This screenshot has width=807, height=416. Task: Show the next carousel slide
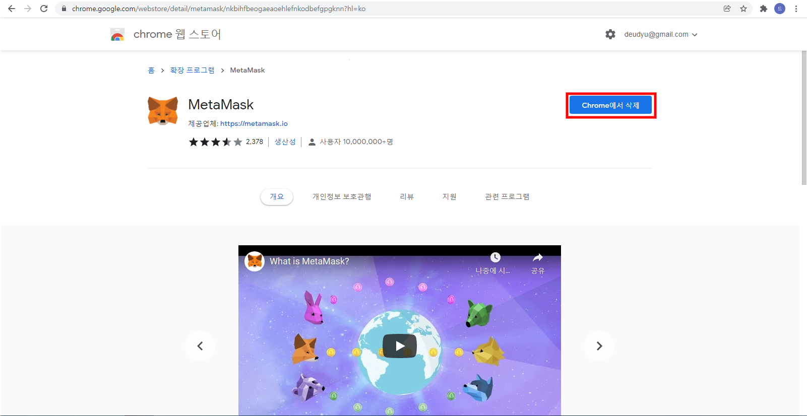pos(599,346)
